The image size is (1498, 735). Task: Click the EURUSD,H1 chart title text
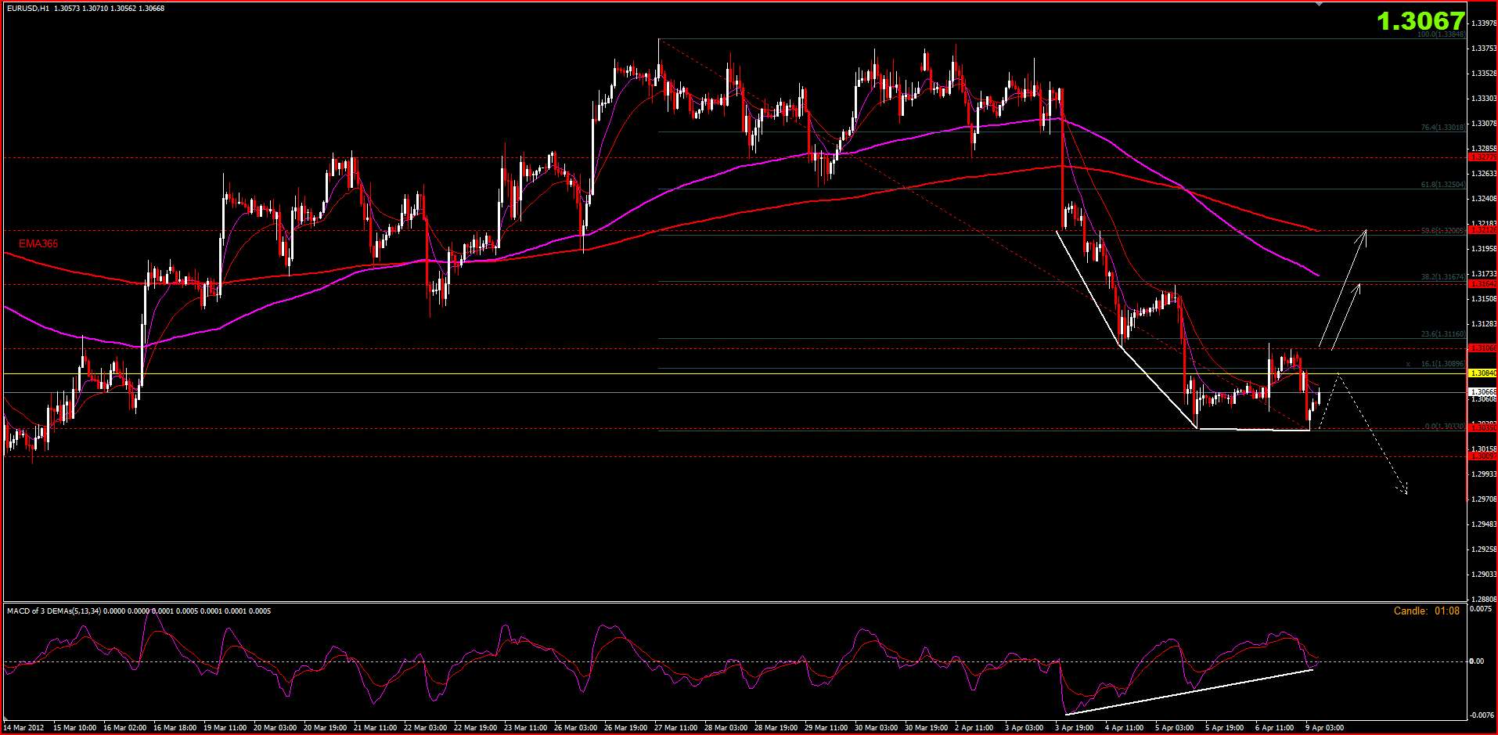click(x=27, y=9)
